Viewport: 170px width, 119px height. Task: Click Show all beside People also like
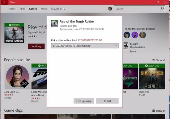pyautogui.click(x=159, y=60)
